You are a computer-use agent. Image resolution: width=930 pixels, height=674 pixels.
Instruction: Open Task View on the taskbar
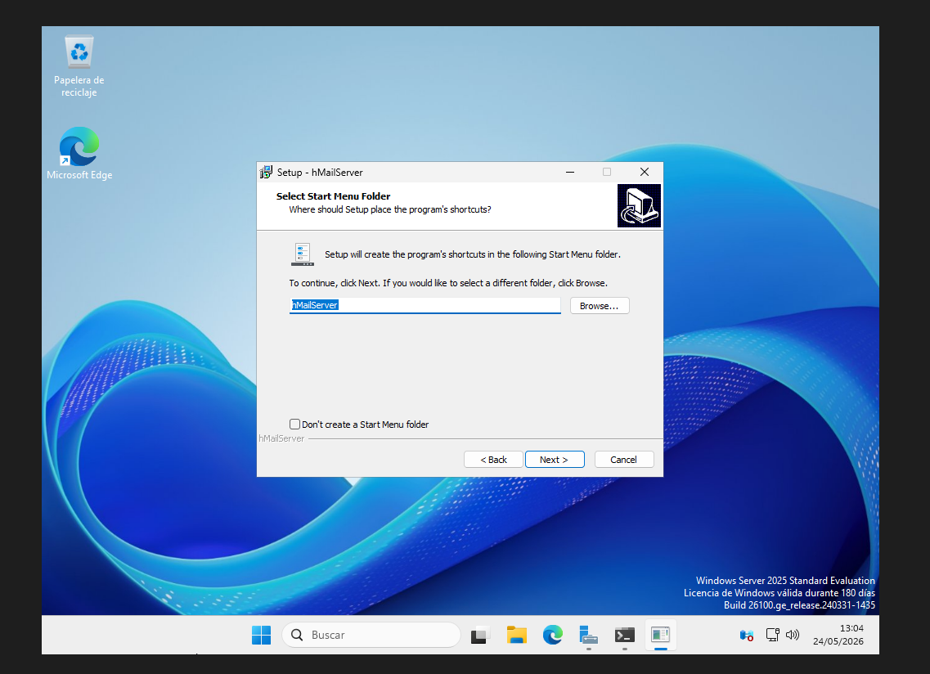pyautogui.click(x=480, y=635)
